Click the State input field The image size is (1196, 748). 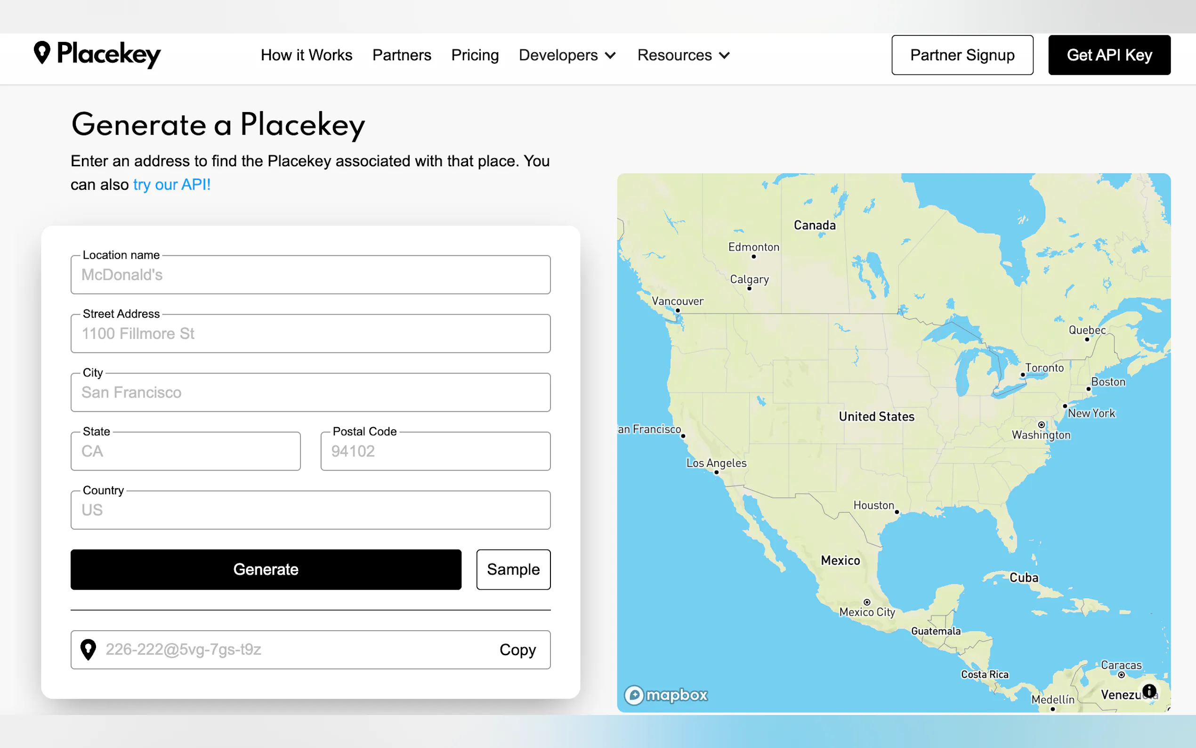coord(186,451)
